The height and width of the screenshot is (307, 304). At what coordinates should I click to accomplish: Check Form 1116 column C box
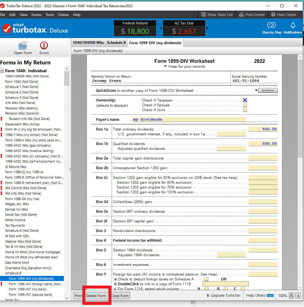pyautogui.click(x=243, y=289)
